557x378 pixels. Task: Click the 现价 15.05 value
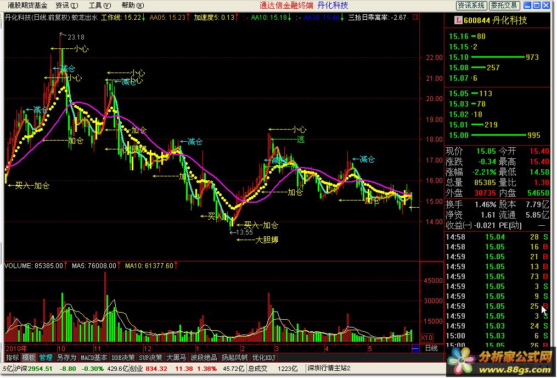pos(486,152)
